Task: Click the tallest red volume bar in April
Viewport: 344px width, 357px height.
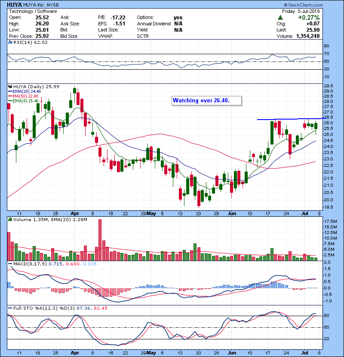Action: pyautogui.click(x=100, y=240)
